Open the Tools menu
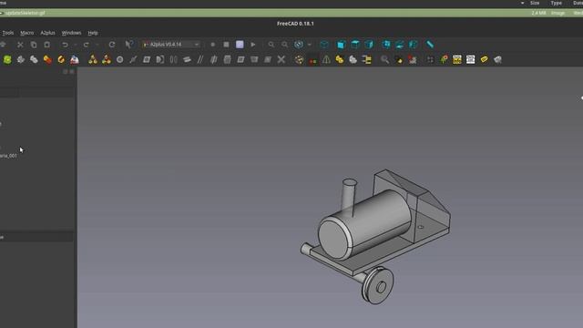The width and height of the screenshot is (583, 328). coord(8,33)
